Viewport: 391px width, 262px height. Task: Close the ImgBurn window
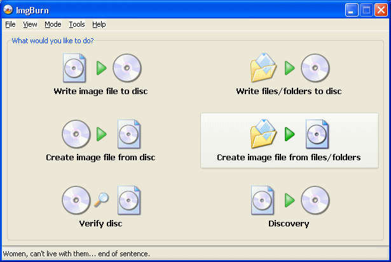381,10
